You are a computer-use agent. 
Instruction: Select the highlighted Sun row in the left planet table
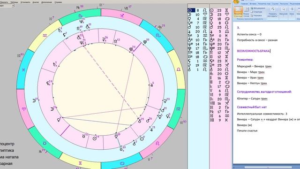click(x=198, y=10)
